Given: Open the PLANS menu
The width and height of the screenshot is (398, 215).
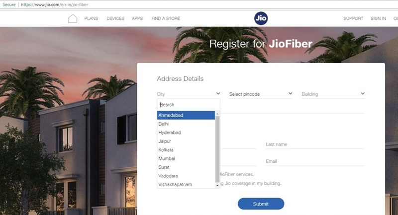Looking at the screenshot, I should pyautogui.click(x=91, y=18).
